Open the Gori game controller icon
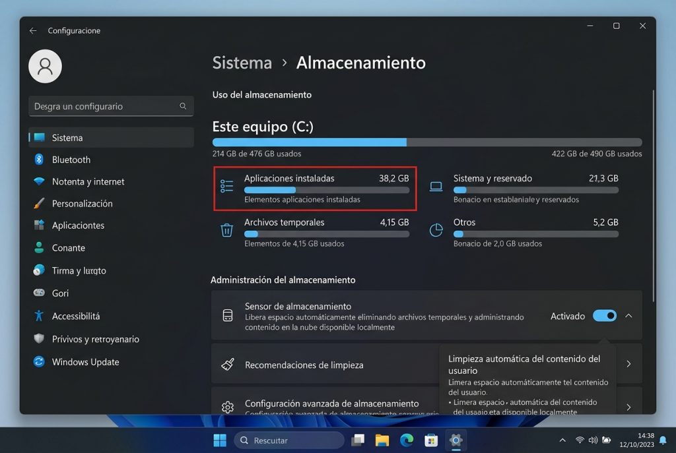The image size is (676, 453). (39, 292)
